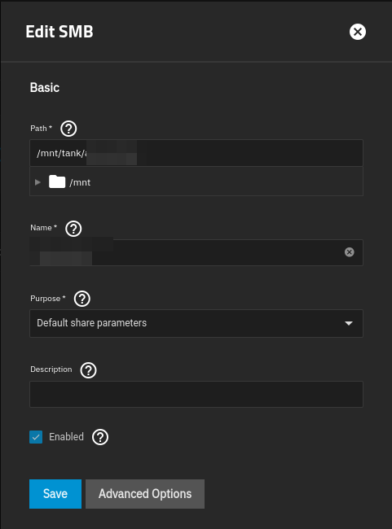Viewport: 392px width, 529px height.
Task: Open Advanced Options
Action: click(145, 494)
